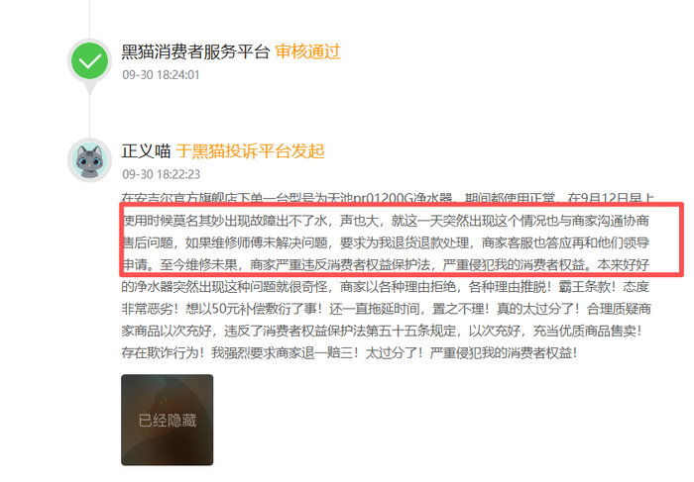Click the partially hidden line mentioning 安吉尔官方旗舰店
Viewport: 694px width, 482px height.
388,198
